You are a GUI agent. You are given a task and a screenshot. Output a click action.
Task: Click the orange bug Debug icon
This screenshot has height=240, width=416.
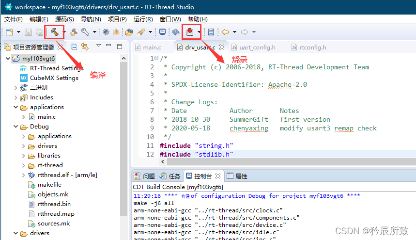click(116, 32)
